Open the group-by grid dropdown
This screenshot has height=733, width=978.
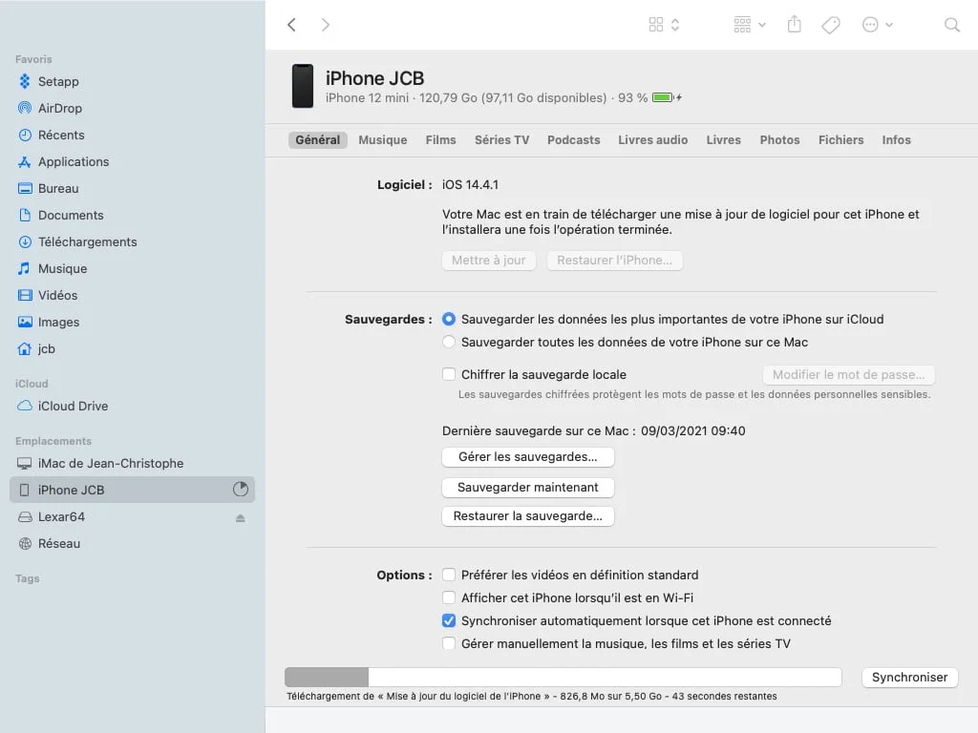coord(749,25)
